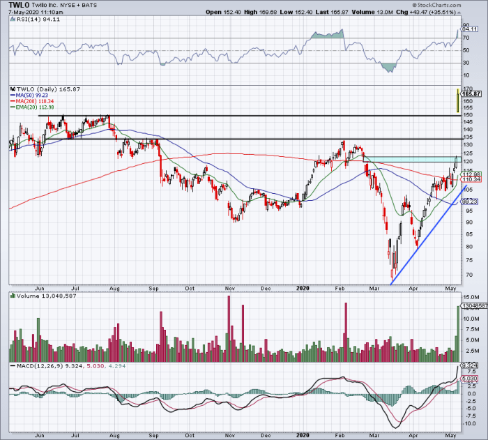This screenshot has height=440, width=488.
Task: Click the MACD(12,26,9) black line legend marker
Action: [13, 366]
